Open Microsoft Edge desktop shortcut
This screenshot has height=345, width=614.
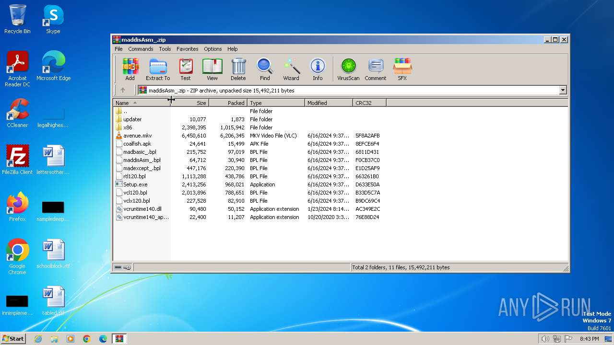tap(53, 66)
